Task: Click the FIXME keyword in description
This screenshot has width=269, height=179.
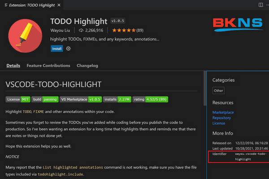Action: tap(39, 112)
